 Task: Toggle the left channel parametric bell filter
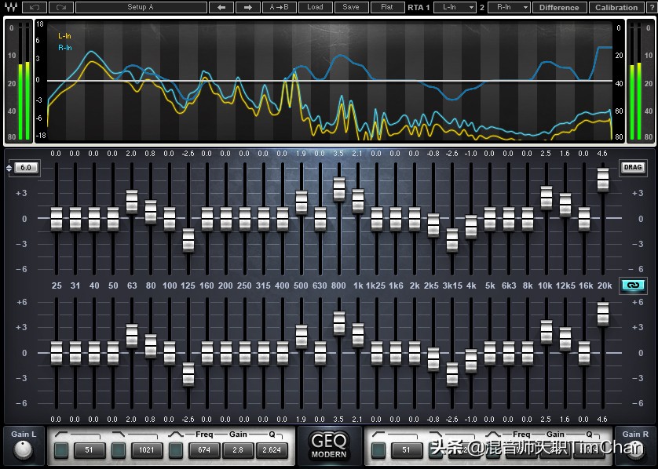pos(176,450)
